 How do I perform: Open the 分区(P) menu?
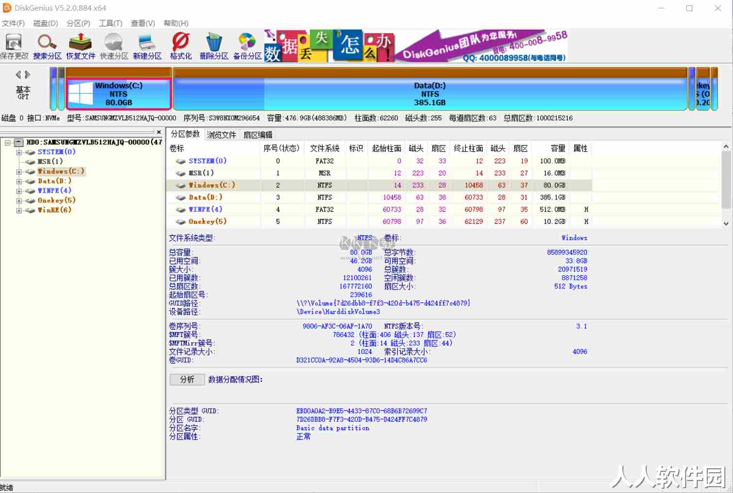pyautogui.click(x=78, y=23)
